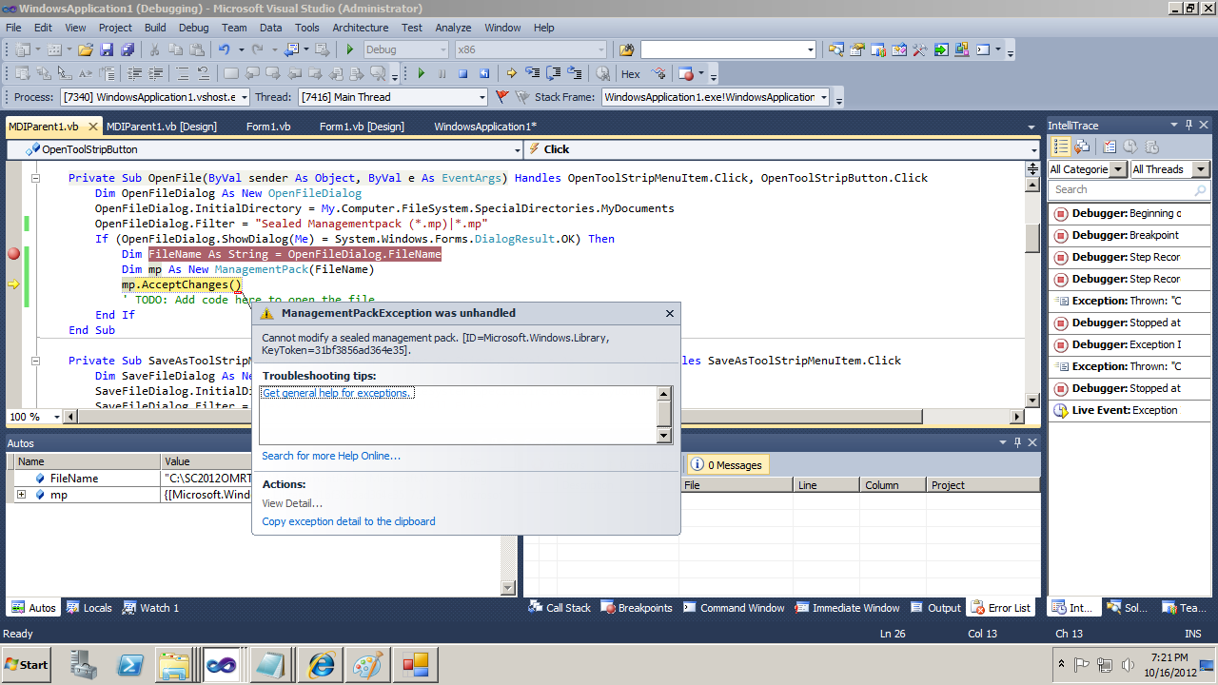This screenshot has height=685, width=1218.
Task: Click the Undo toolbar icon
Action: [x=224, y=49]
